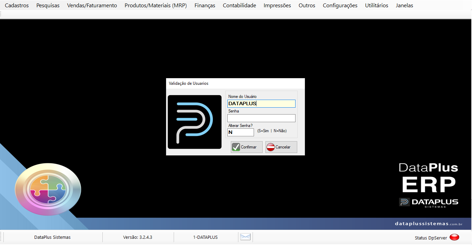This screenshot has height=245, width=472.
Task: Select the Alterar Senha field
Action: [240, 133]
